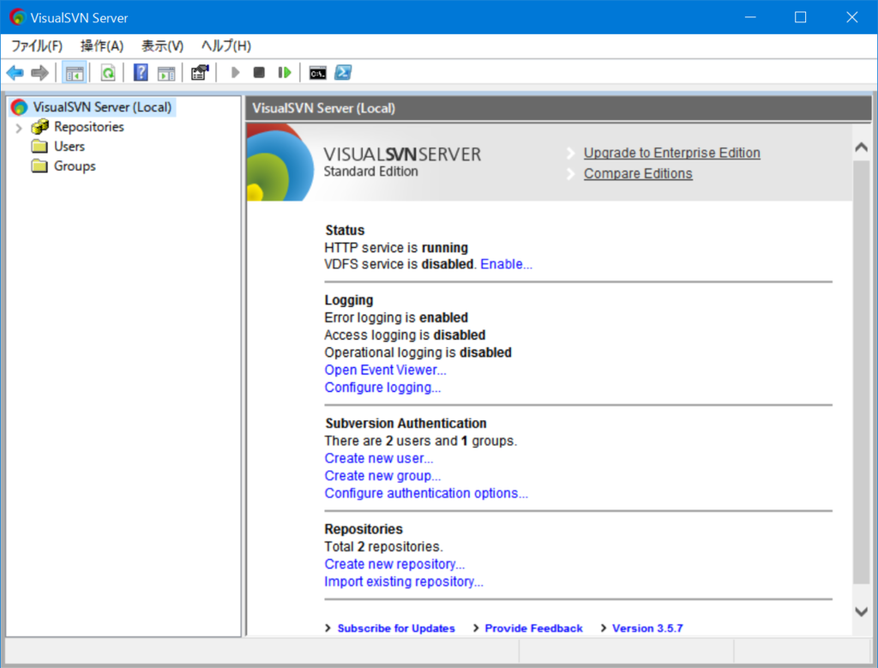Click 'Operational logging is disabled' text
Screen dimensions: 878x668
pos(418,352)
